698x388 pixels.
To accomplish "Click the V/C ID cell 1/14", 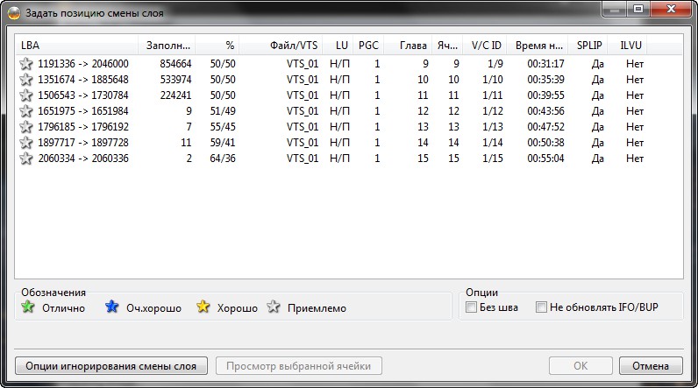I will [493, 143].
